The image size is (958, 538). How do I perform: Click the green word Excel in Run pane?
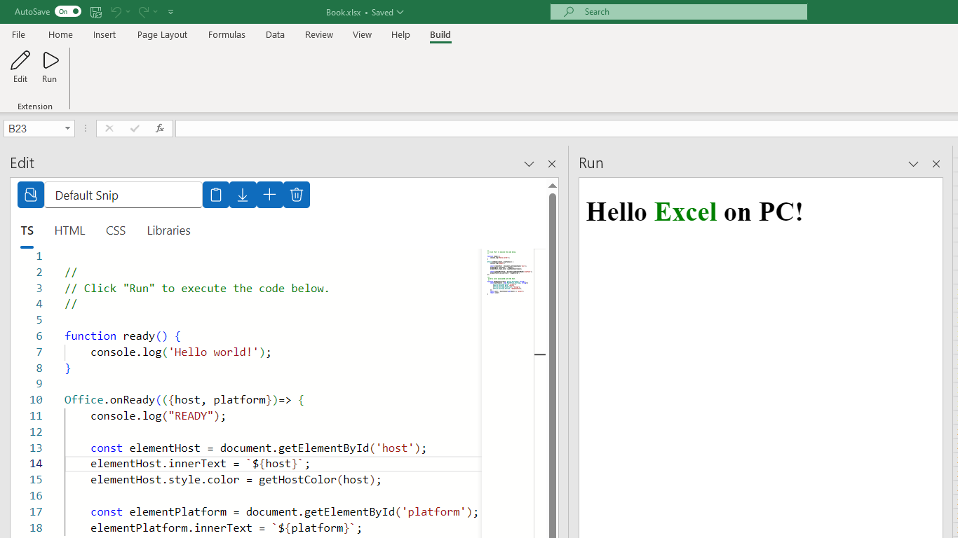point(685,212)
